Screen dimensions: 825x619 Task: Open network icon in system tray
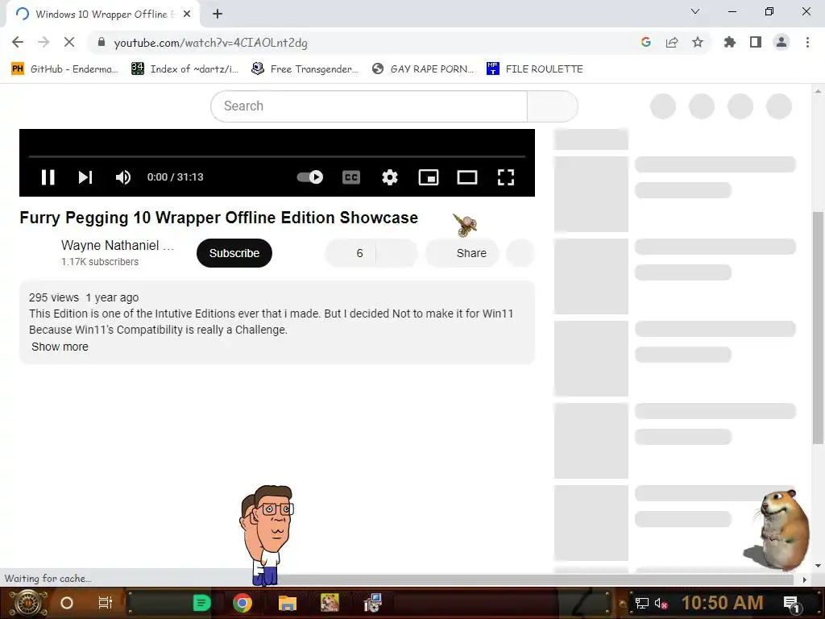[x=642, y=604]
